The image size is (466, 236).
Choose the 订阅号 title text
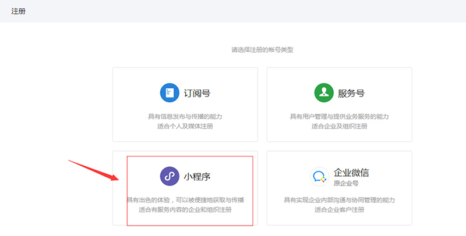[x=196, y=92]
